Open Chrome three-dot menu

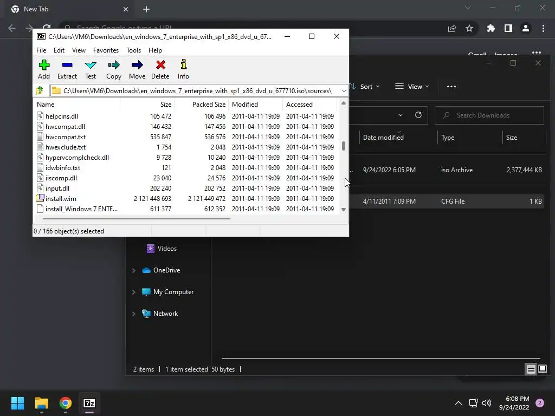(x=543, y=28)
